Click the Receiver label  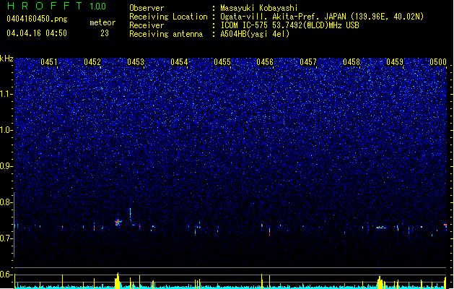[147, 25]
